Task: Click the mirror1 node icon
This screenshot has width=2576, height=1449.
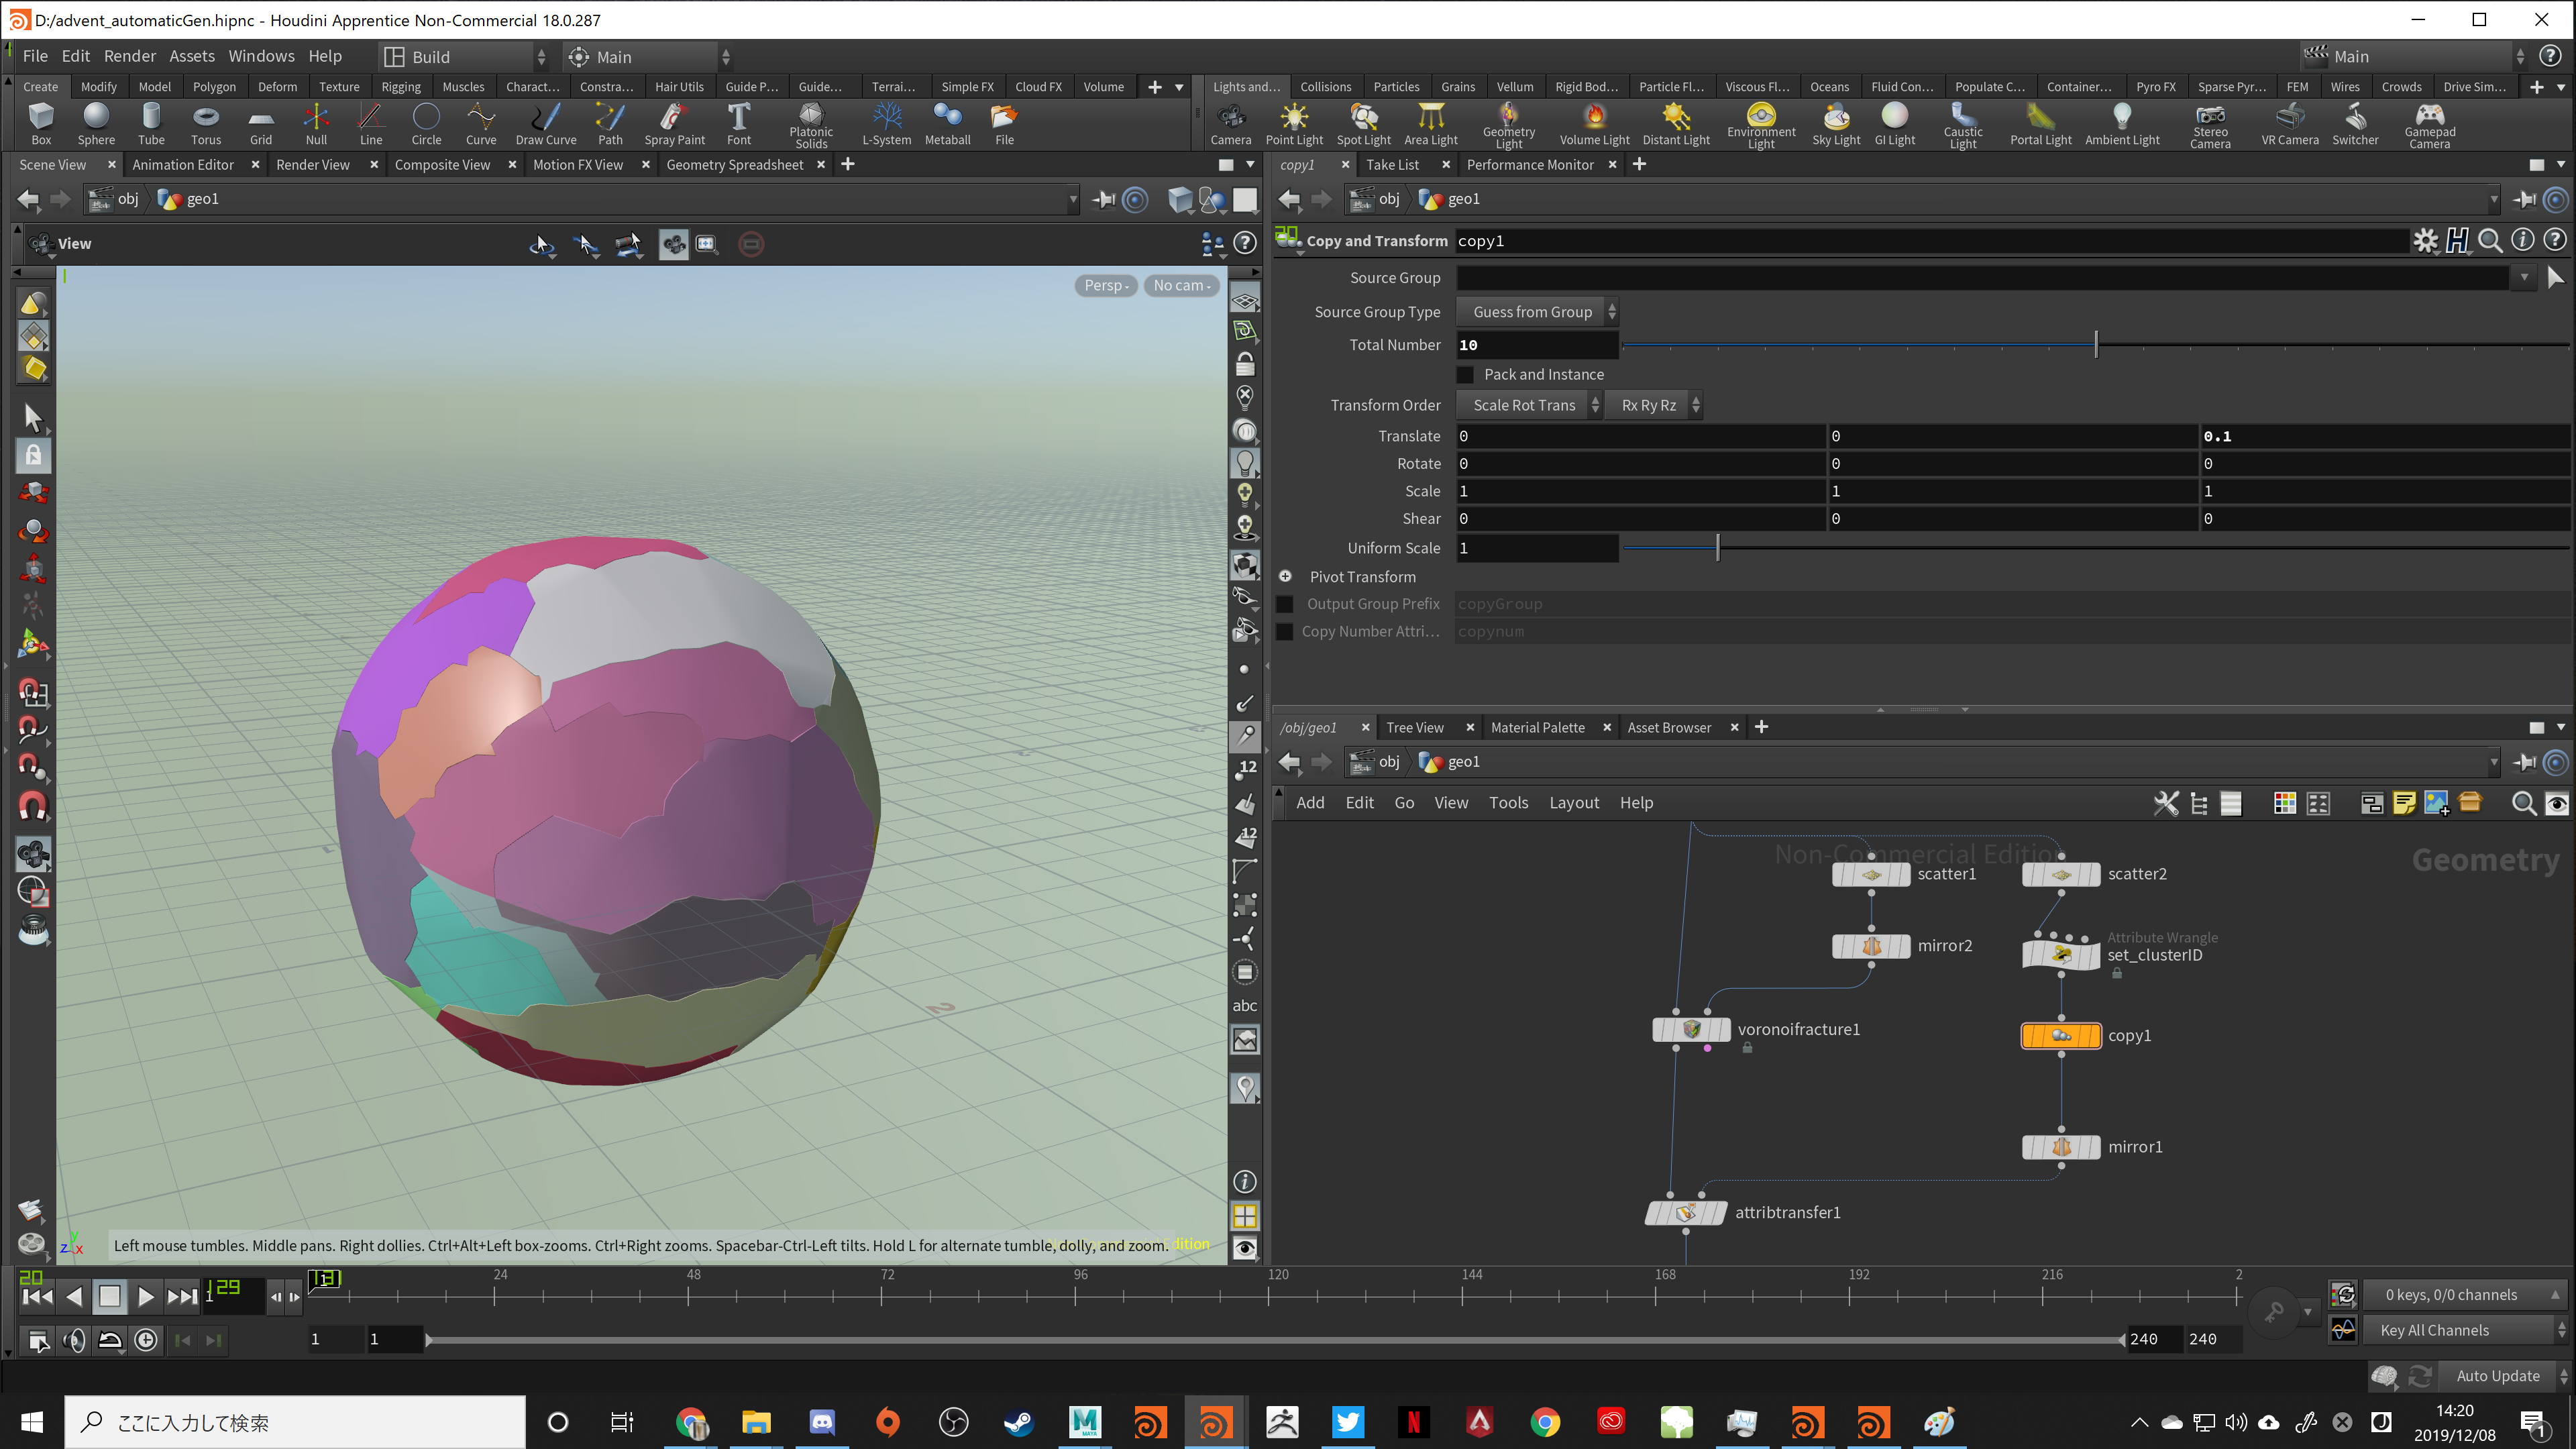Action: click(x=2061, y=1147)
